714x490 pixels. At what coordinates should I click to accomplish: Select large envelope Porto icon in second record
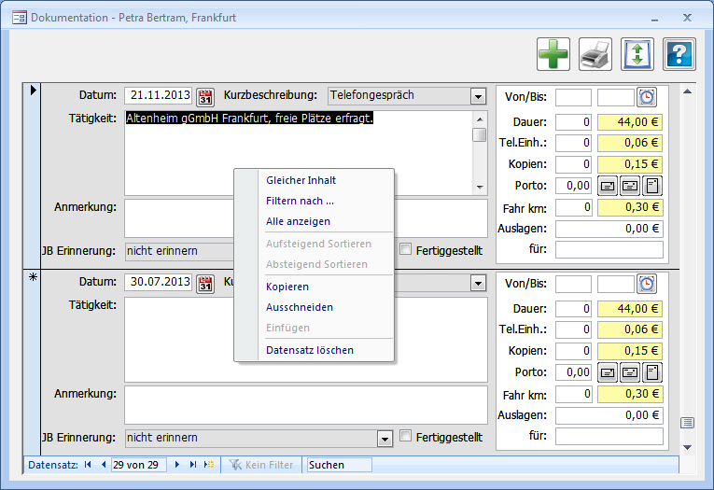[x=630, y=372]
